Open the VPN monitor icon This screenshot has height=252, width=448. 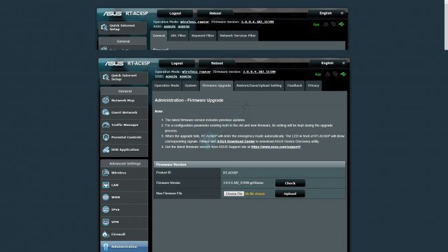pyautogui.click(x=105, y=222)
